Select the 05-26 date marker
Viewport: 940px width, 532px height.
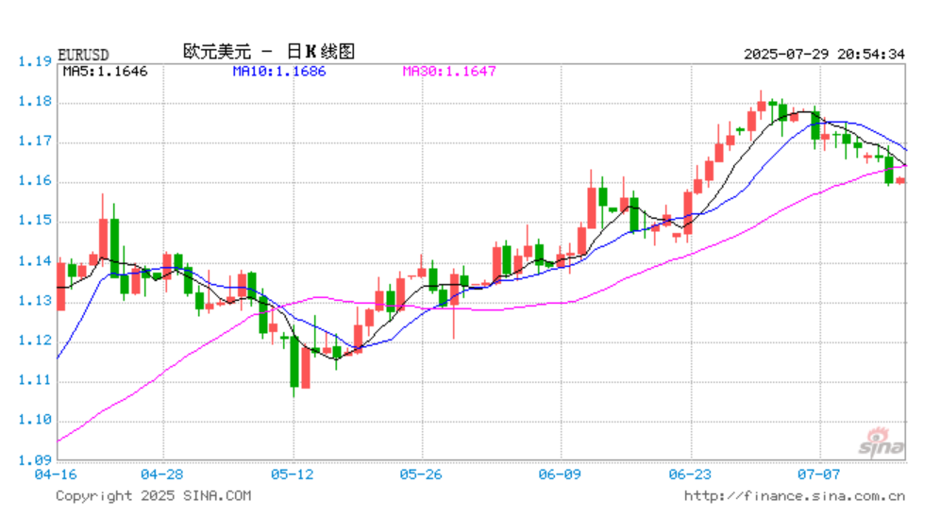point(420,473)
